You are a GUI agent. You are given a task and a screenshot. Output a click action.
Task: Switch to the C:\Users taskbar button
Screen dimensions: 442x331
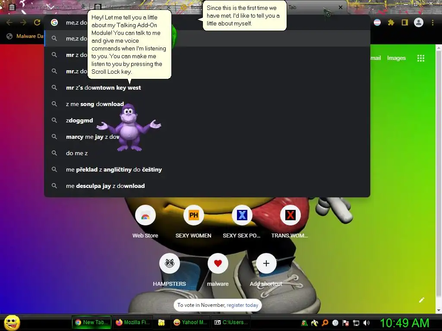[x=231, y=322]
